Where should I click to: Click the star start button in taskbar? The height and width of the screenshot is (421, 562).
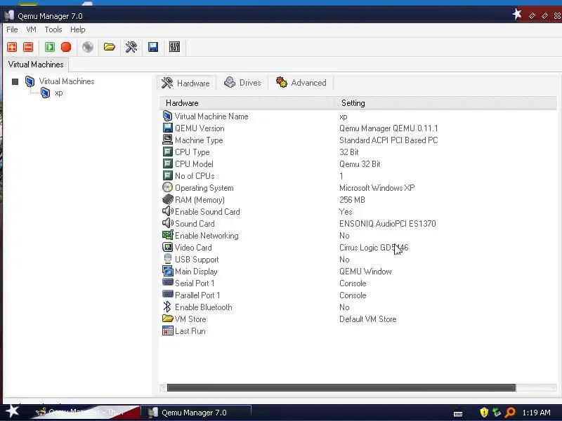pyautogui.click(x=12, y=411)
